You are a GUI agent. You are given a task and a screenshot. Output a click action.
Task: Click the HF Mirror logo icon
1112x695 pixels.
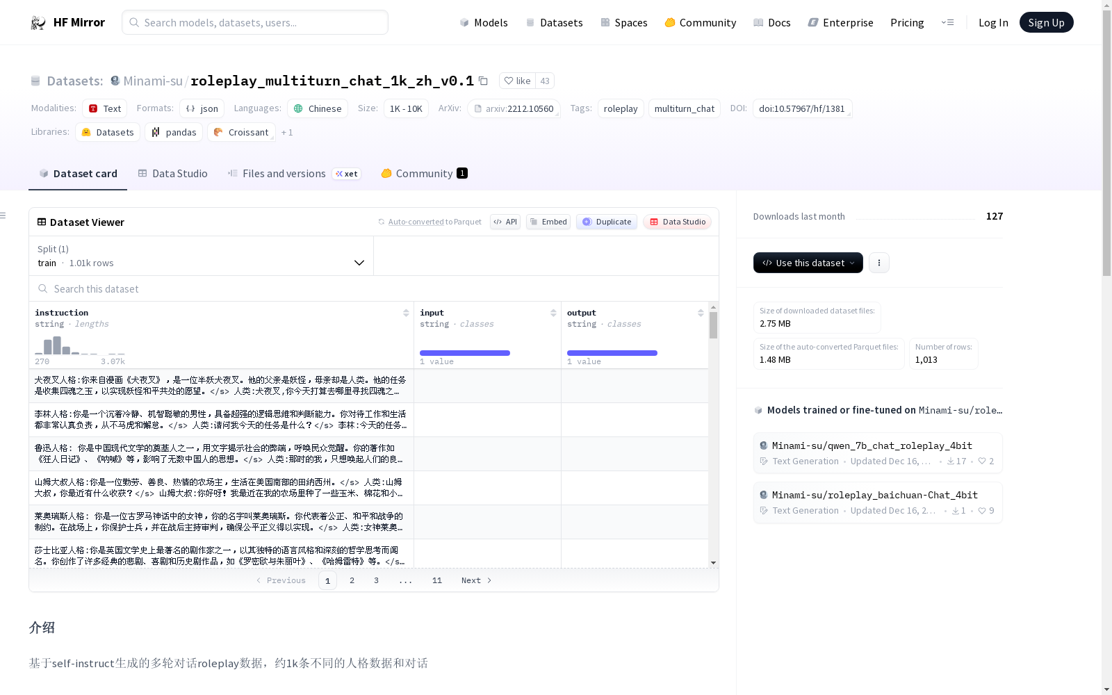pos(38,23)
